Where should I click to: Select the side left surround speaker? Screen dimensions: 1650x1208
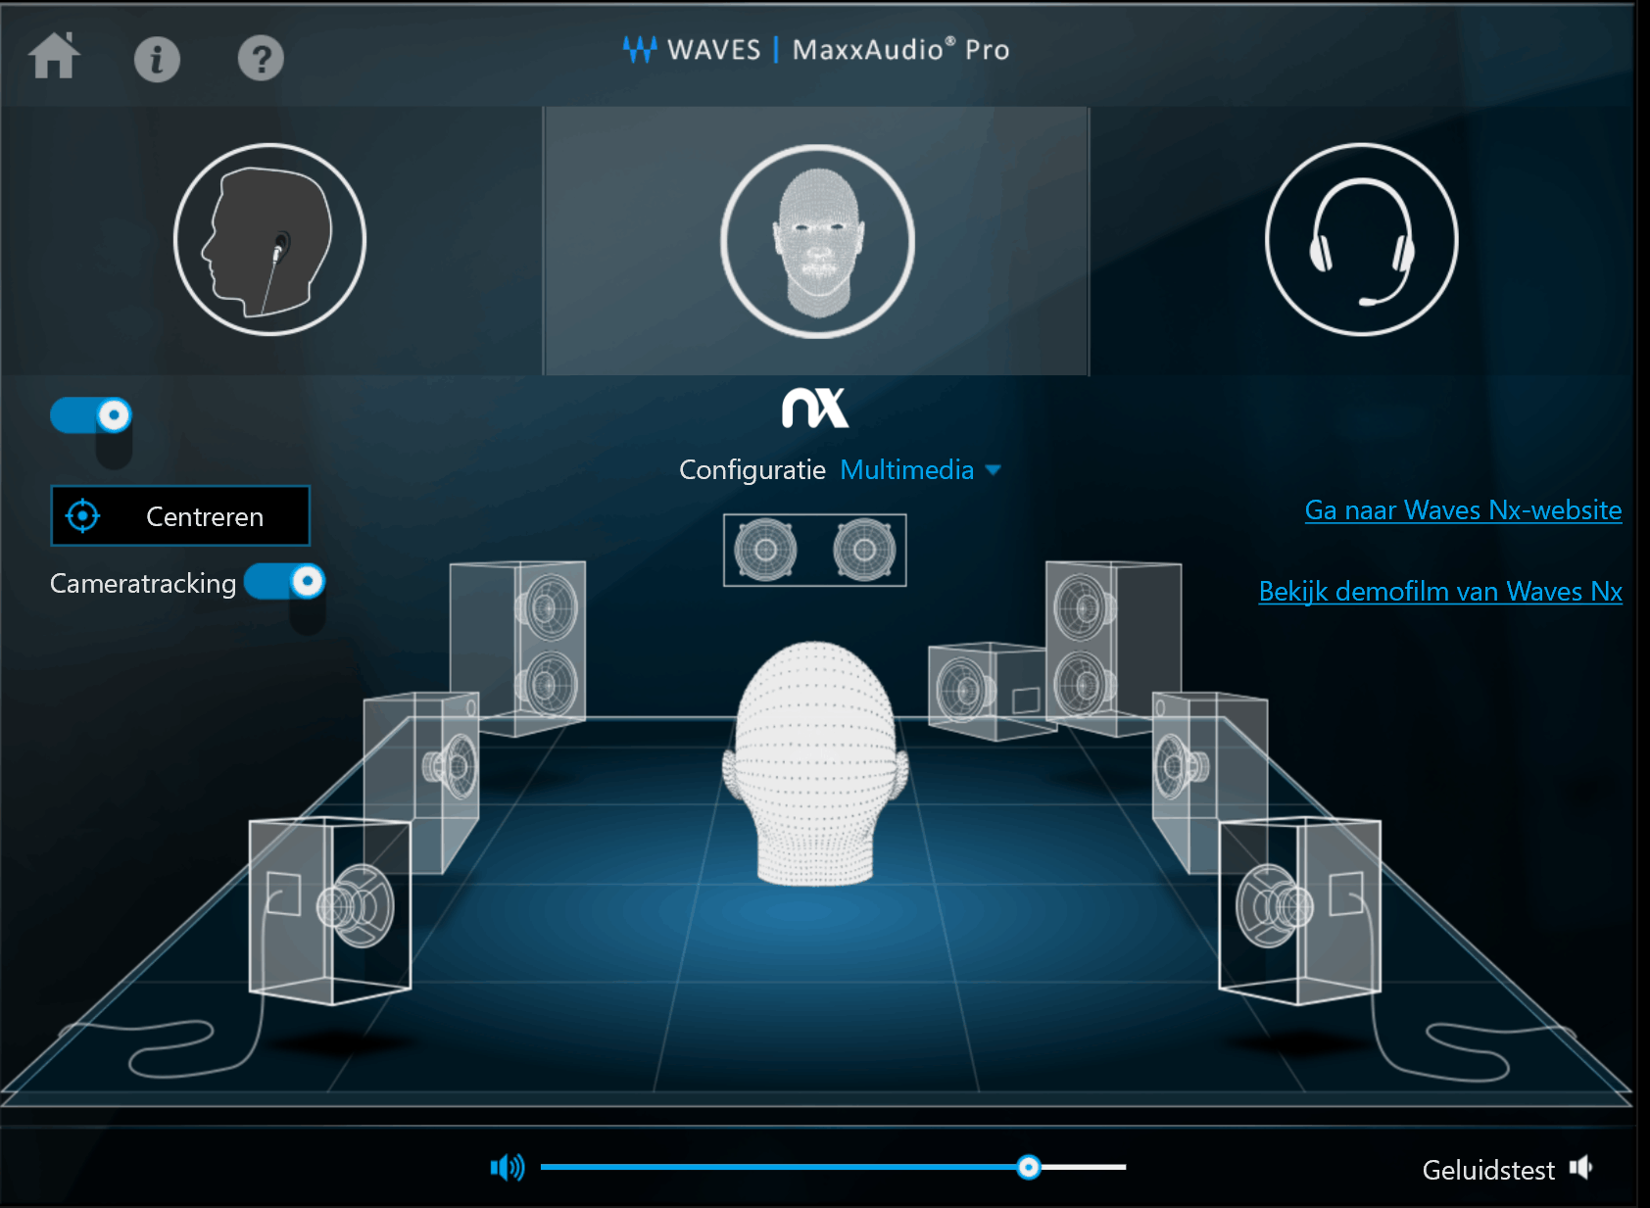tap(421, 781)
